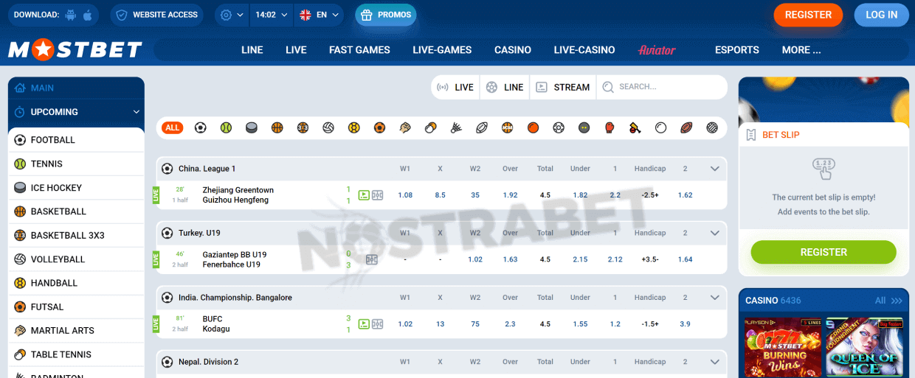Collapse India. Championship. Bangalore section
This screenshot has height=378, width=915.
pyautogui.click(x=714, y=298)
